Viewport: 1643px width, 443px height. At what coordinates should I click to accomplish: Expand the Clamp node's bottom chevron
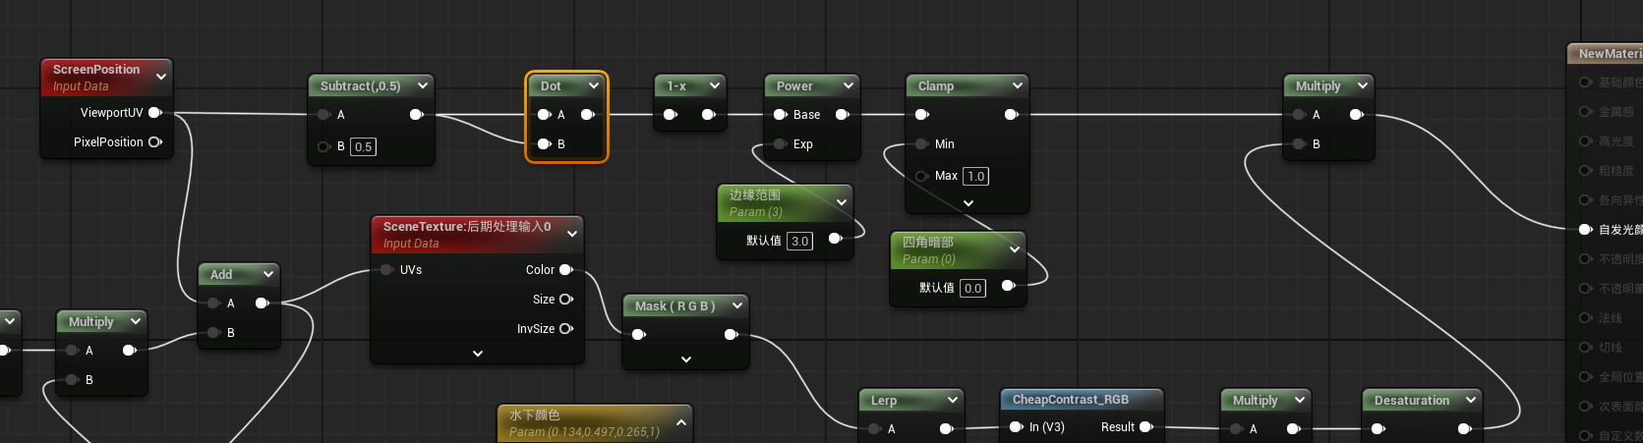click(x=968, y=203)
